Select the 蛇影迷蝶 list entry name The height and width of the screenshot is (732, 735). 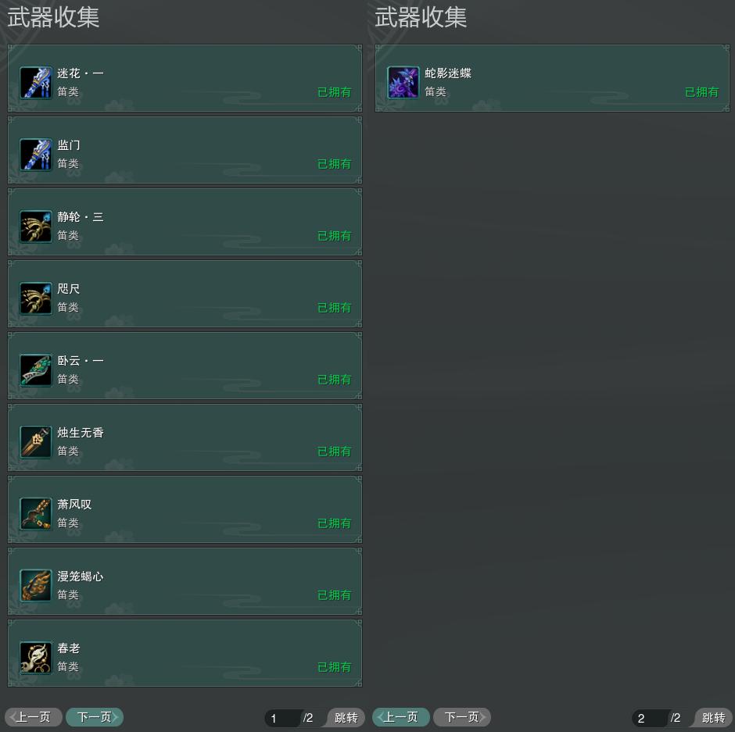coord(448,73)
